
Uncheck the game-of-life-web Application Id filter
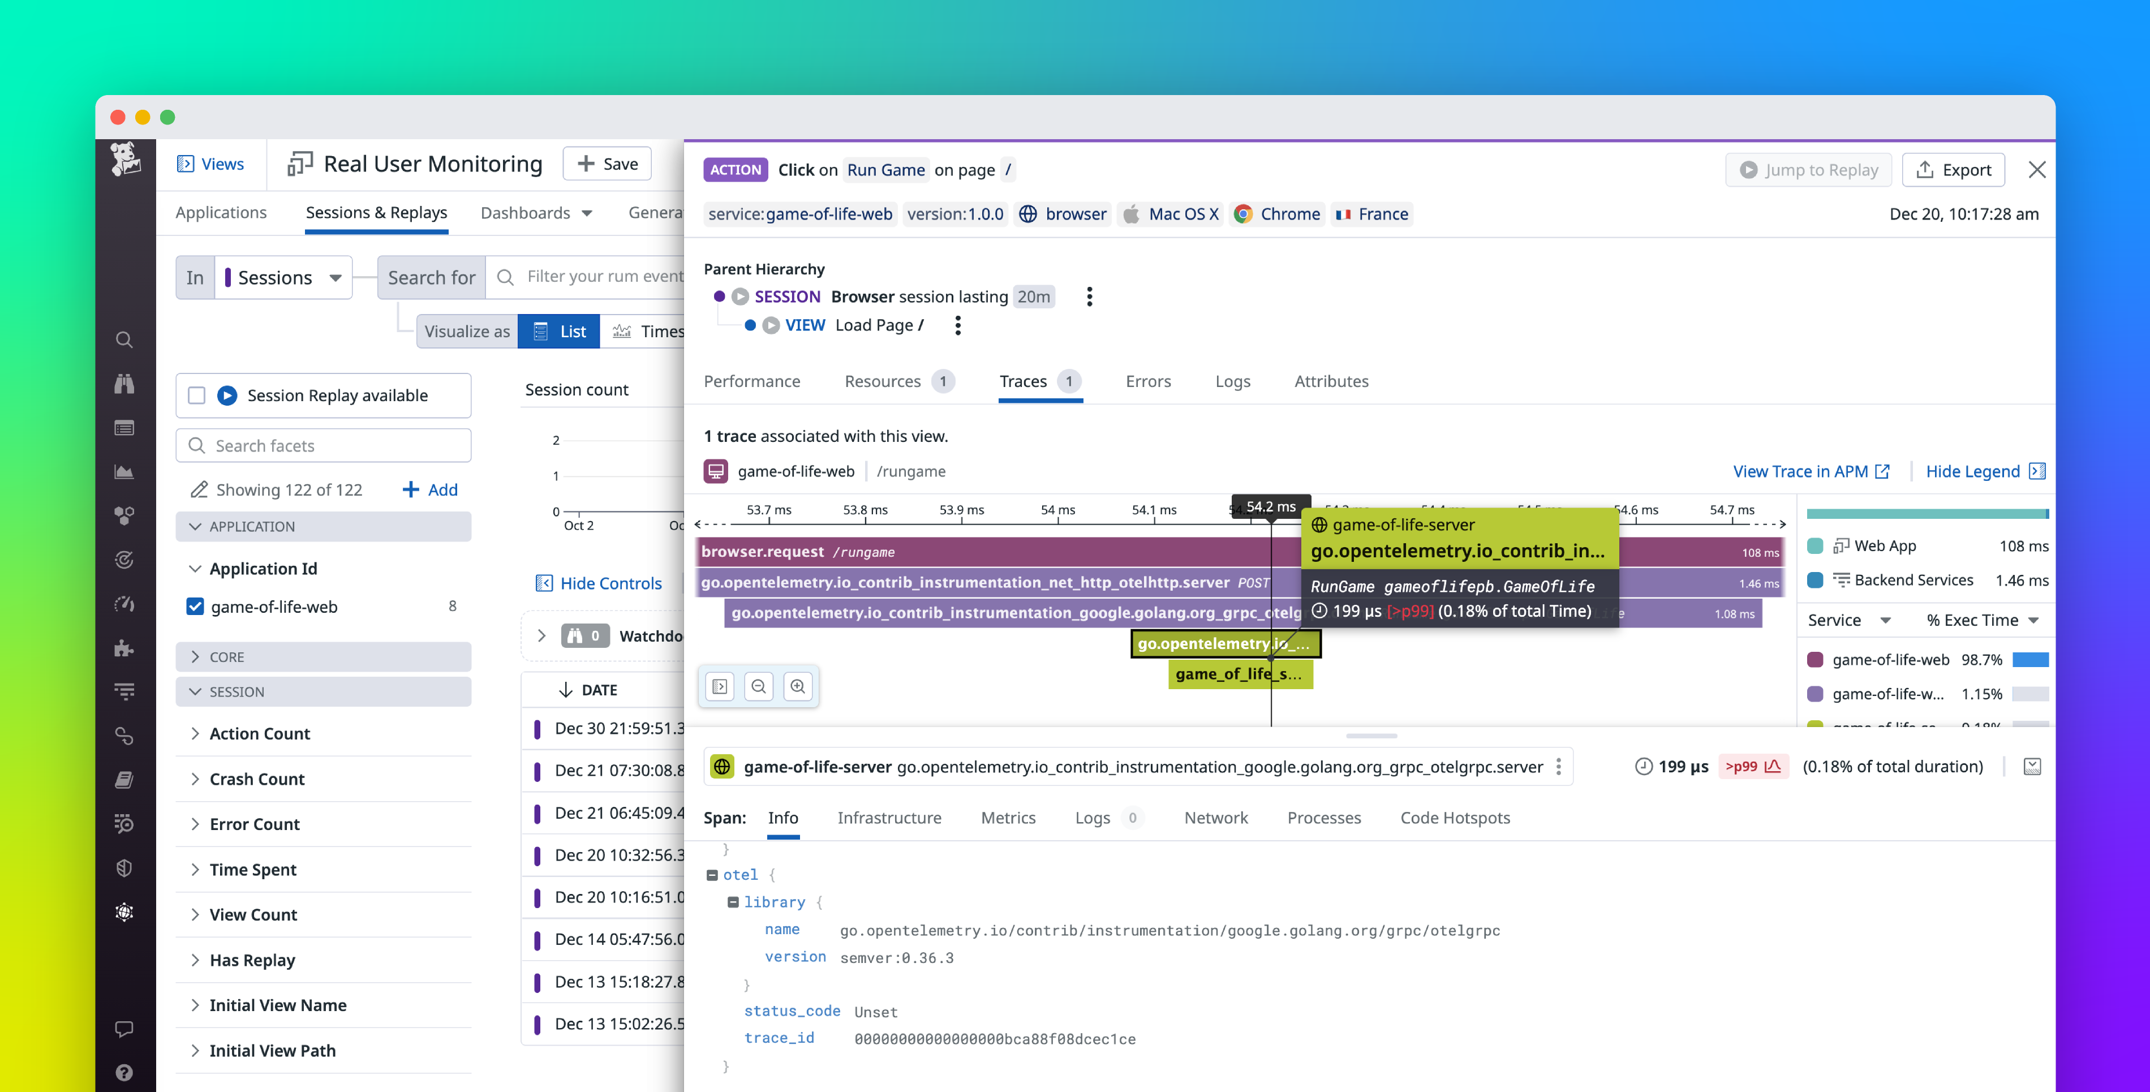pos(195,606)
